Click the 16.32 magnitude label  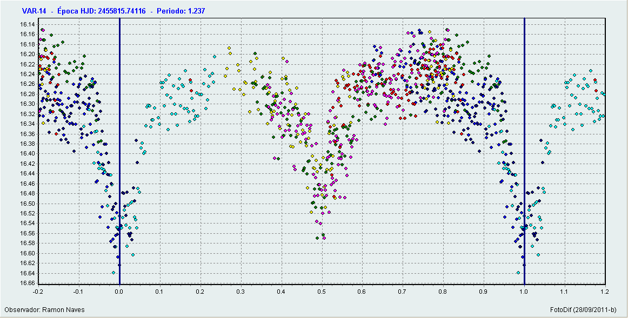pos(27,114)
